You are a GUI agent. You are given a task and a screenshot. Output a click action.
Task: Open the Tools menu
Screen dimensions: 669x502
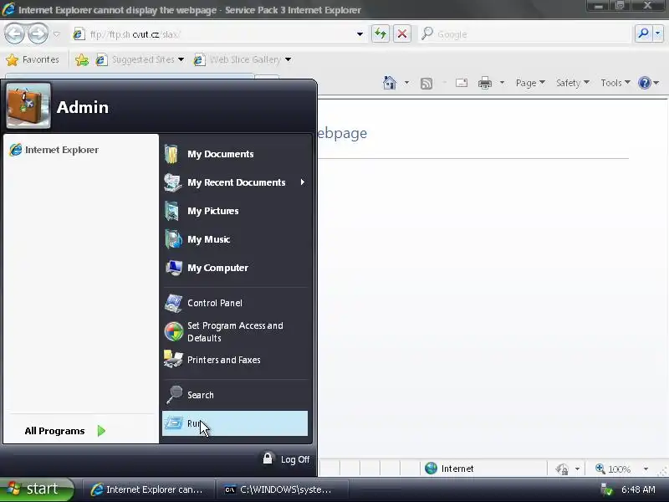(615, 83)
